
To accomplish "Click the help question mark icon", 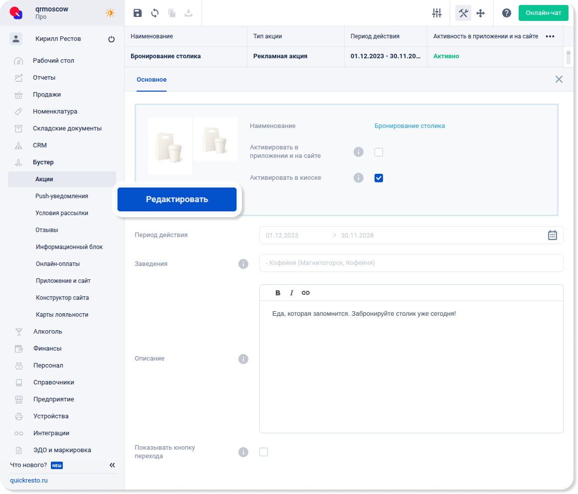I will [506, 13].
